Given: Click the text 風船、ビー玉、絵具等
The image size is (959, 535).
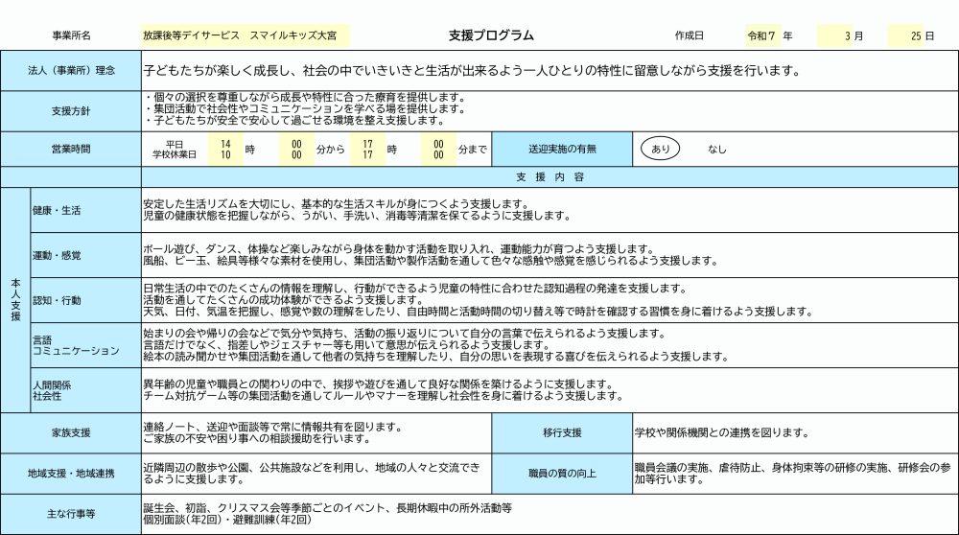Looking at the screenshot, I should (431, 261).
